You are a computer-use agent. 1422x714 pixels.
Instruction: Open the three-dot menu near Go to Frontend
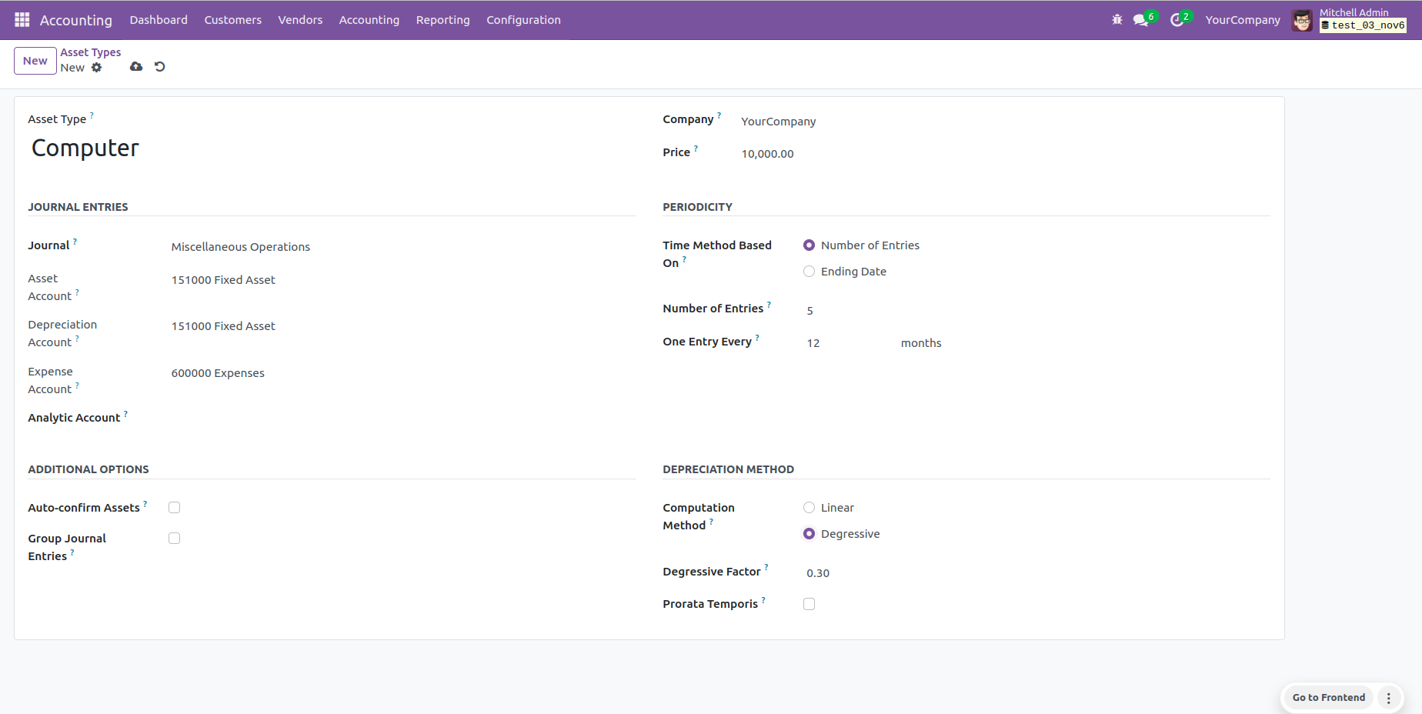tap(1388, 698)
